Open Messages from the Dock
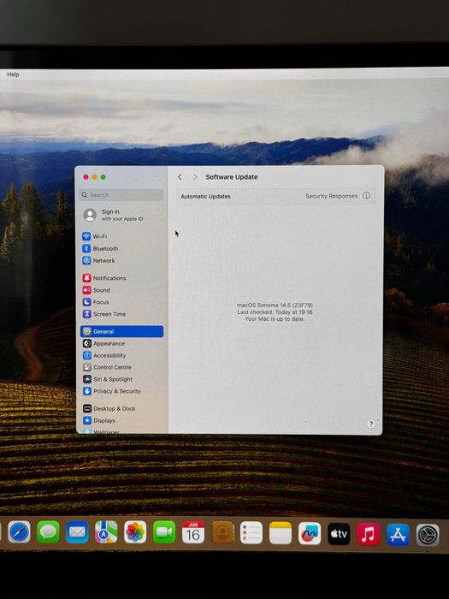This screenshot has height=599, width=449. pyautogui.click(x=48, y=532)
